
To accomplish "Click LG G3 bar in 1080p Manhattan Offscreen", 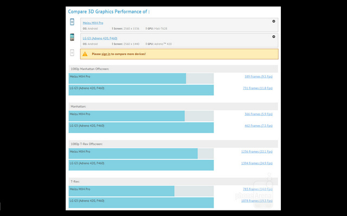I will 141,90.
